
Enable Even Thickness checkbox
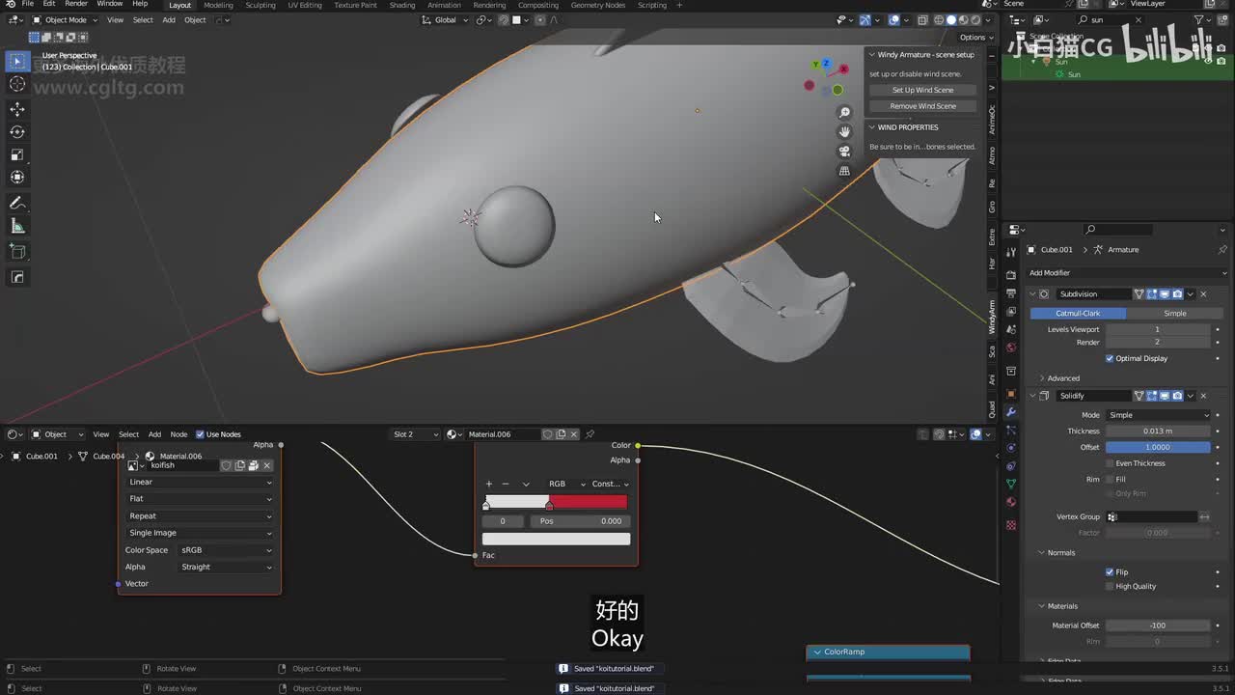pos(1110,463)
